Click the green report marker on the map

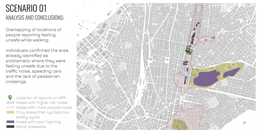189,49
